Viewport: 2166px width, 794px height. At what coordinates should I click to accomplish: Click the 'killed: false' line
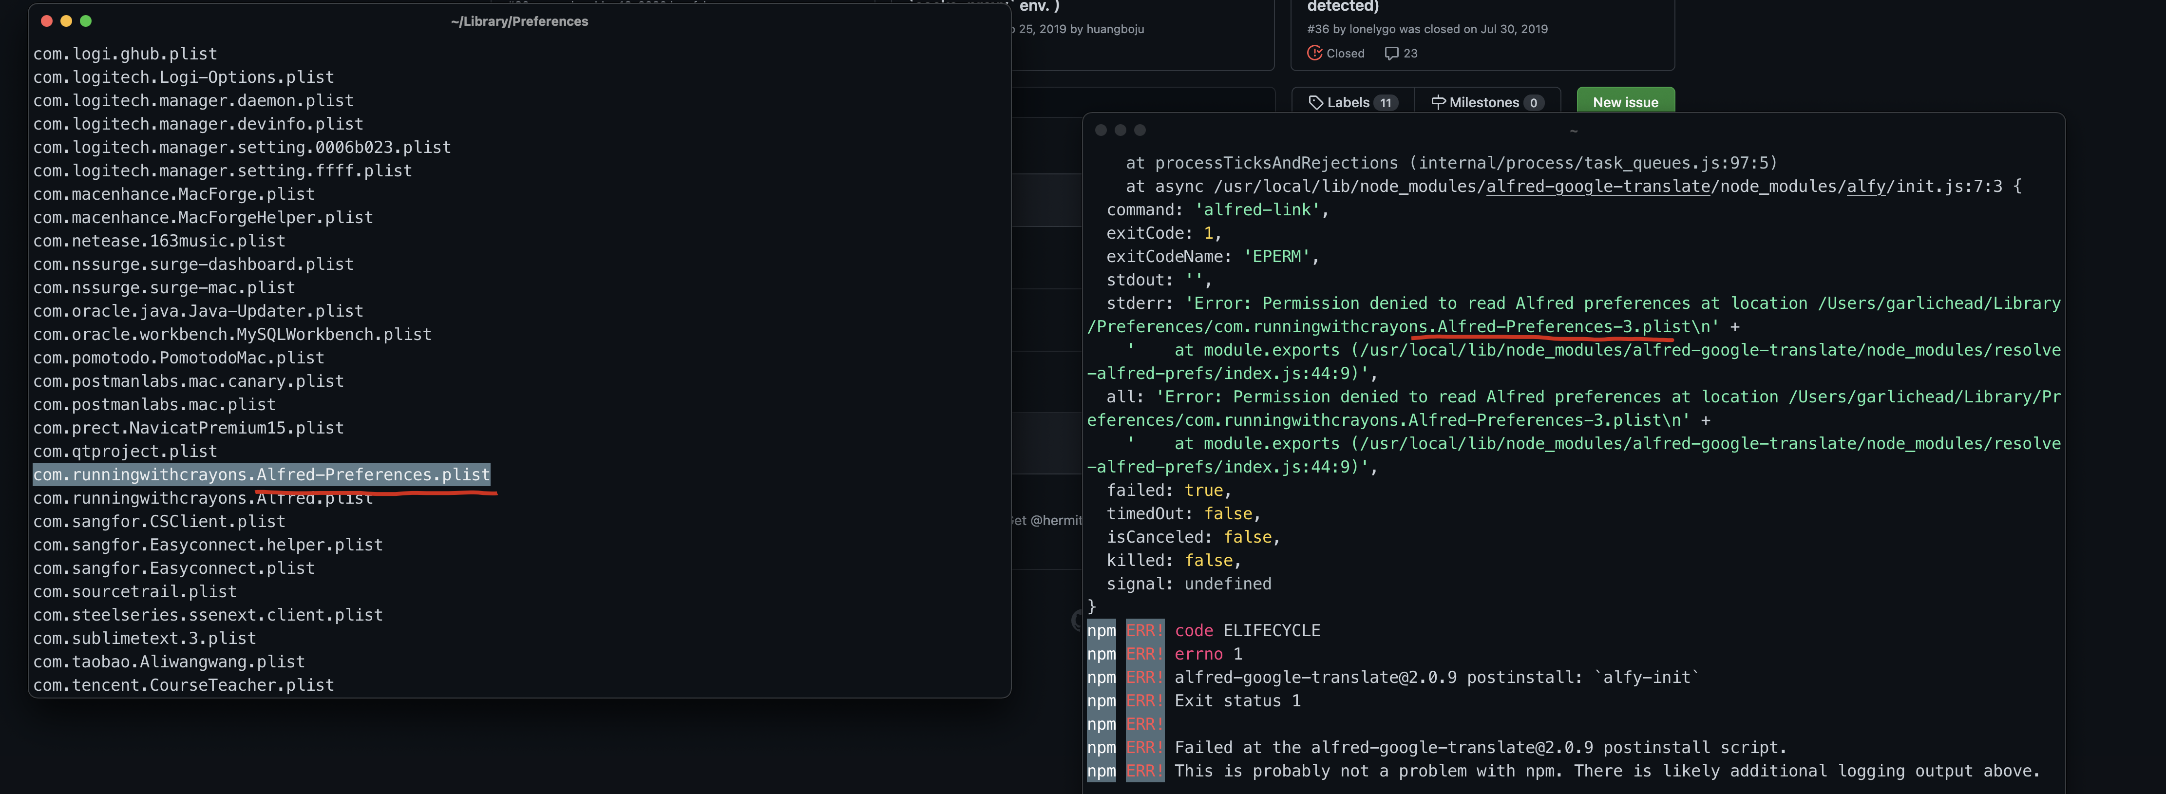(x=1174, y=560)
